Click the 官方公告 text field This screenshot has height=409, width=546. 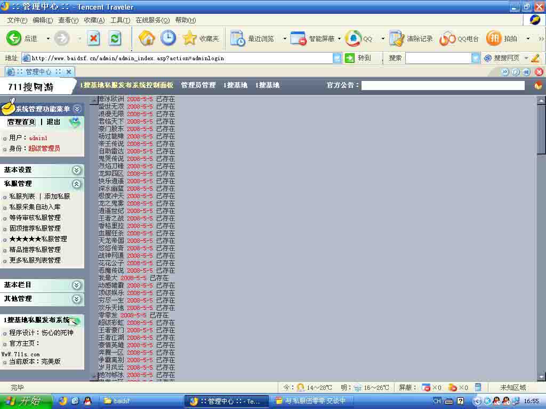coord(443,85)
